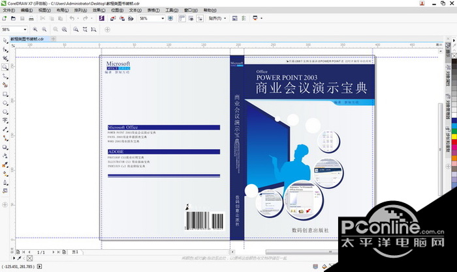
Task: Open the Help (帮助) menu
Action: tap(210, 10)
